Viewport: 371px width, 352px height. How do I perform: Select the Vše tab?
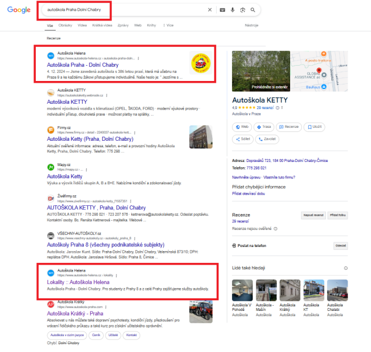click(x=50, y=26)
